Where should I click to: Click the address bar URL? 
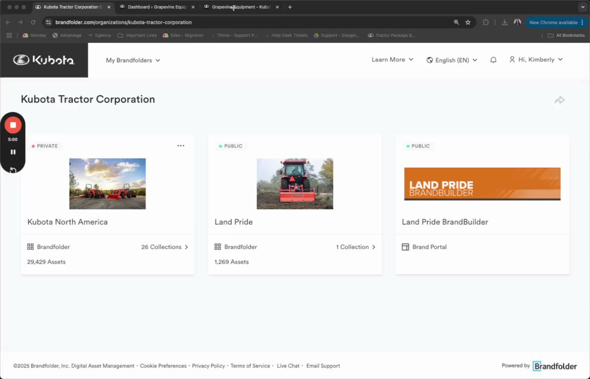124,22
